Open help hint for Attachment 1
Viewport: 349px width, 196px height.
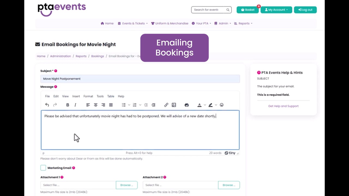62,177
